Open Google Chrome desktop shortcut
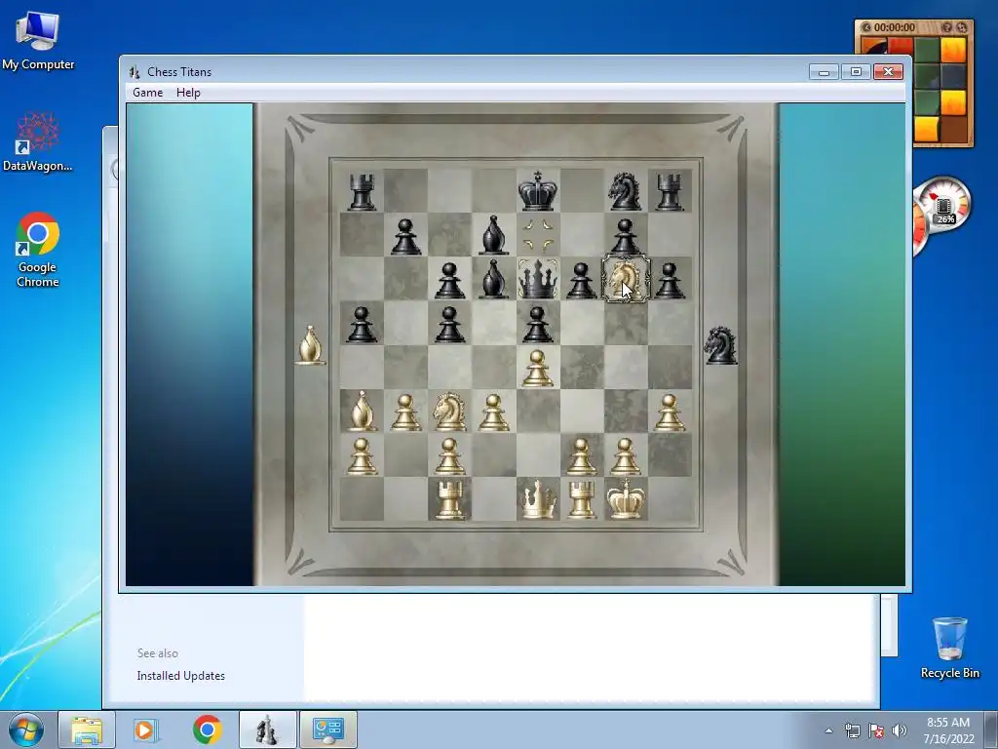 [x=38, y=251]
